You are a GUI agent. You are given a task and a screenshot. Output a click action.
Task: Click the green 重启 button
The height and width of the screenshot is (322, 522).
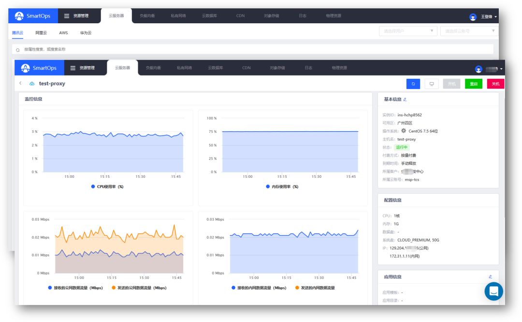(x=473, y=84)
